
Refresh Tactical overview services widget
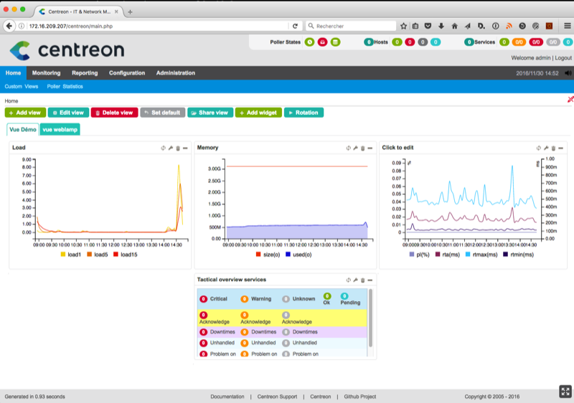pyautogui.click(x=348, y=280)
